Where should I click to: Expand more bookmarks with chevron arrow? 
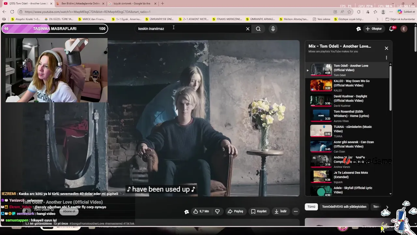pos(377,19)
